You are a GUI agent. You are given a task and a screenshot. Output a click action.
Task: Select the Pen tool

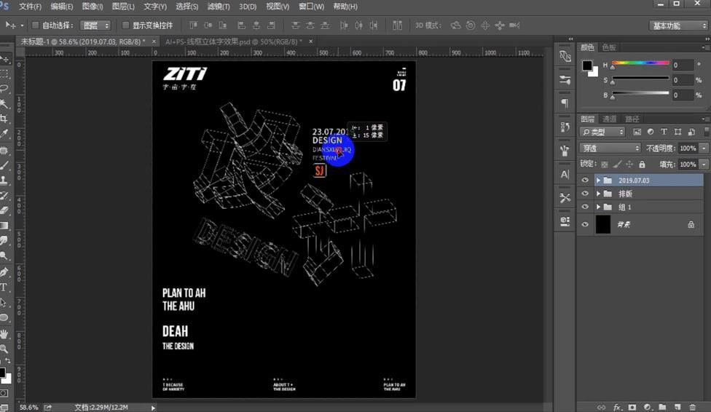coord(4,272)
